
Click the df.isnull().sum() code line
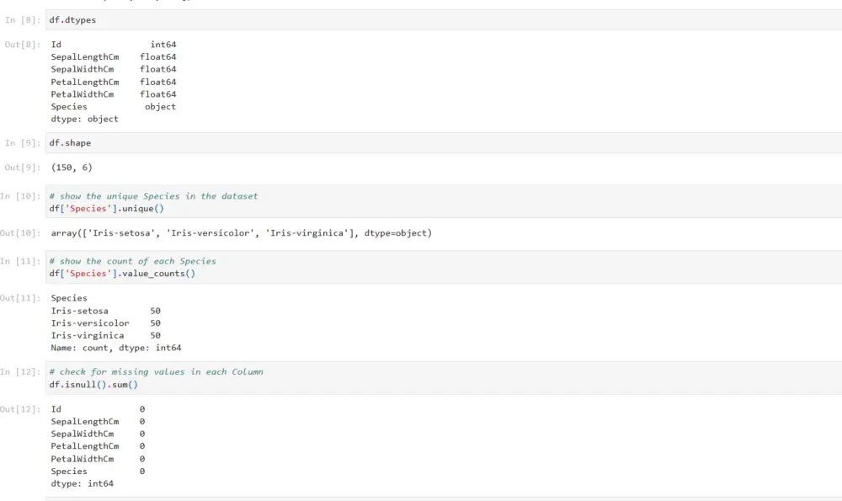[x=93, y=384]
